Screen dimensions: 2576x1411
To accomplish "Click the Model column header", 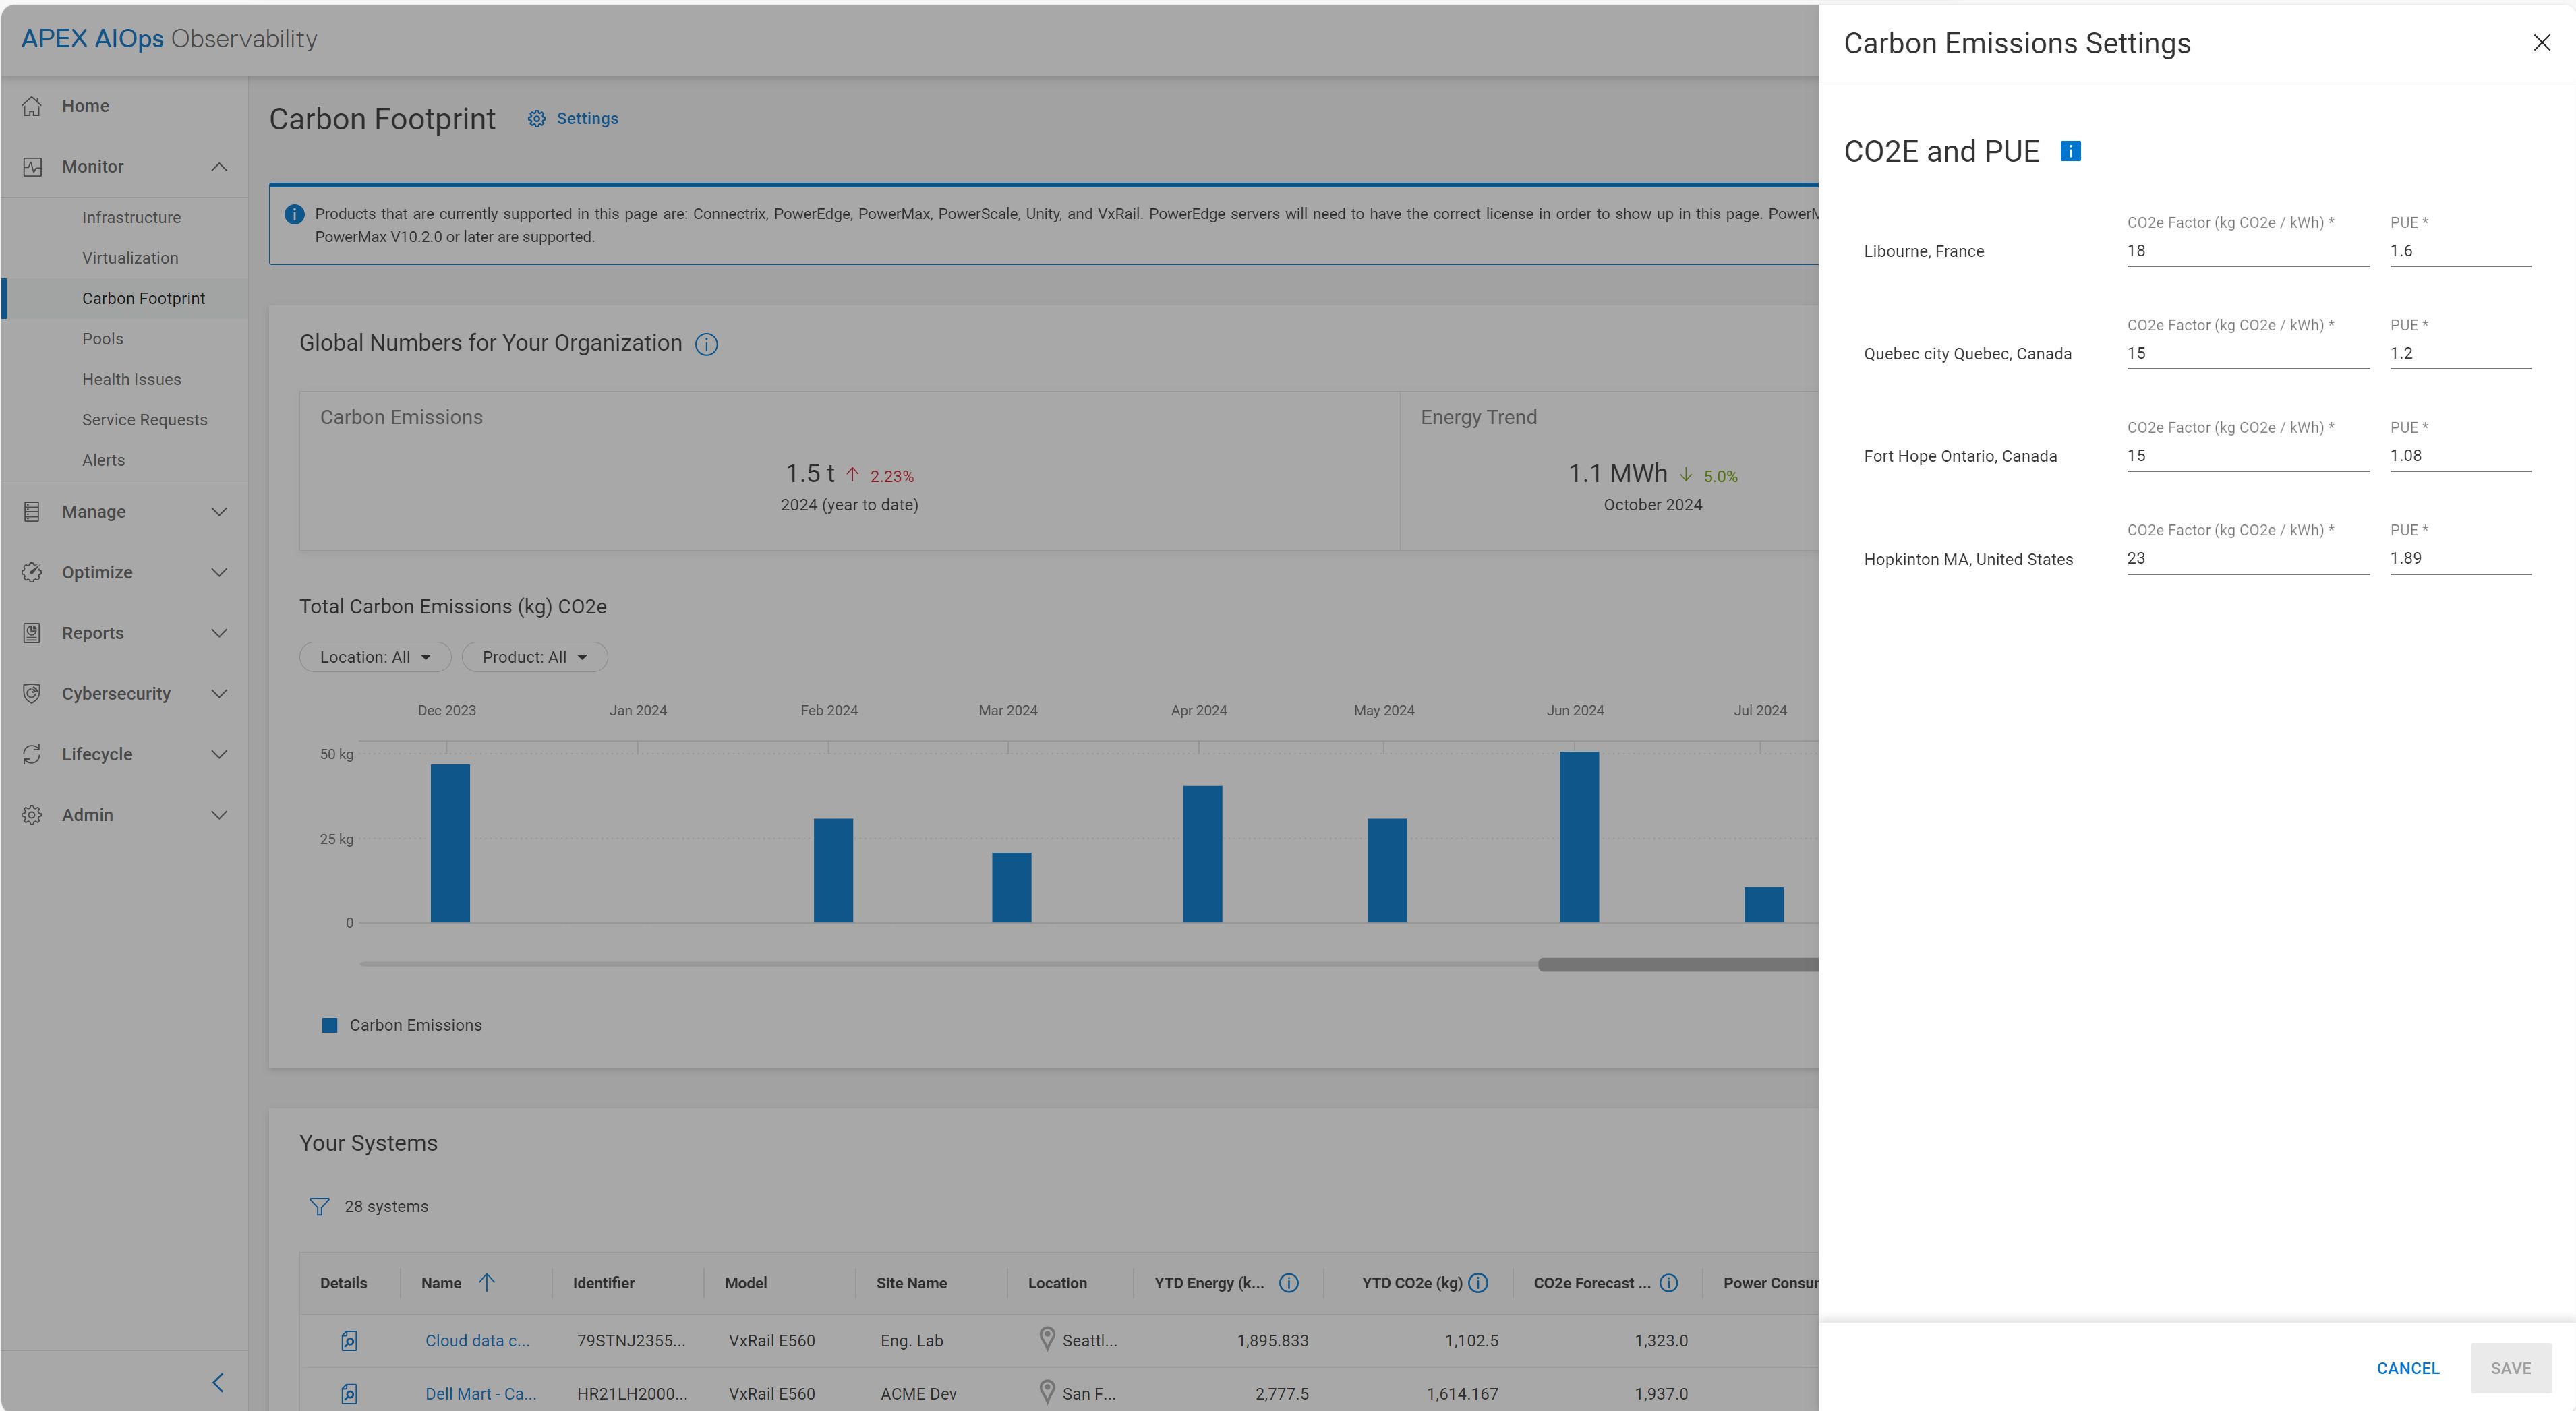I will [745, 1283].
